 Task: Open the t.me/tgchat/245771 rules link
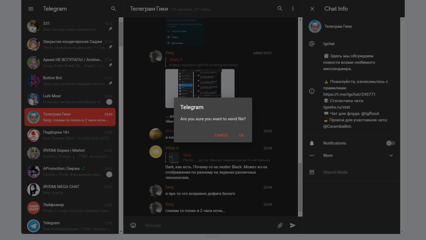(x=349, y=94)
